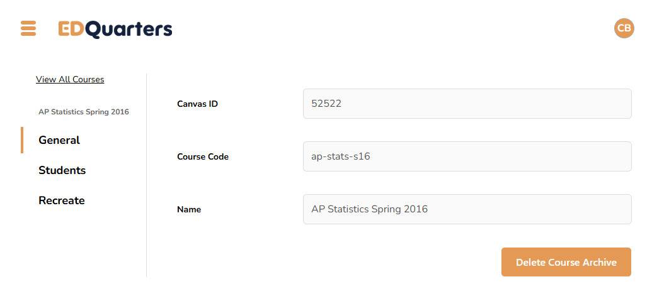Screen dimensions: 652x289
Task: Select the General sidebar tab
Action: (x=59, y=140)
